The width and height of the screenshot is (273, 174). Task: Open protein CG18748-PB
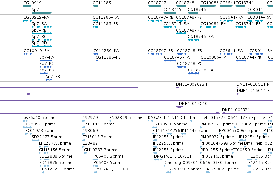point(190,51)
